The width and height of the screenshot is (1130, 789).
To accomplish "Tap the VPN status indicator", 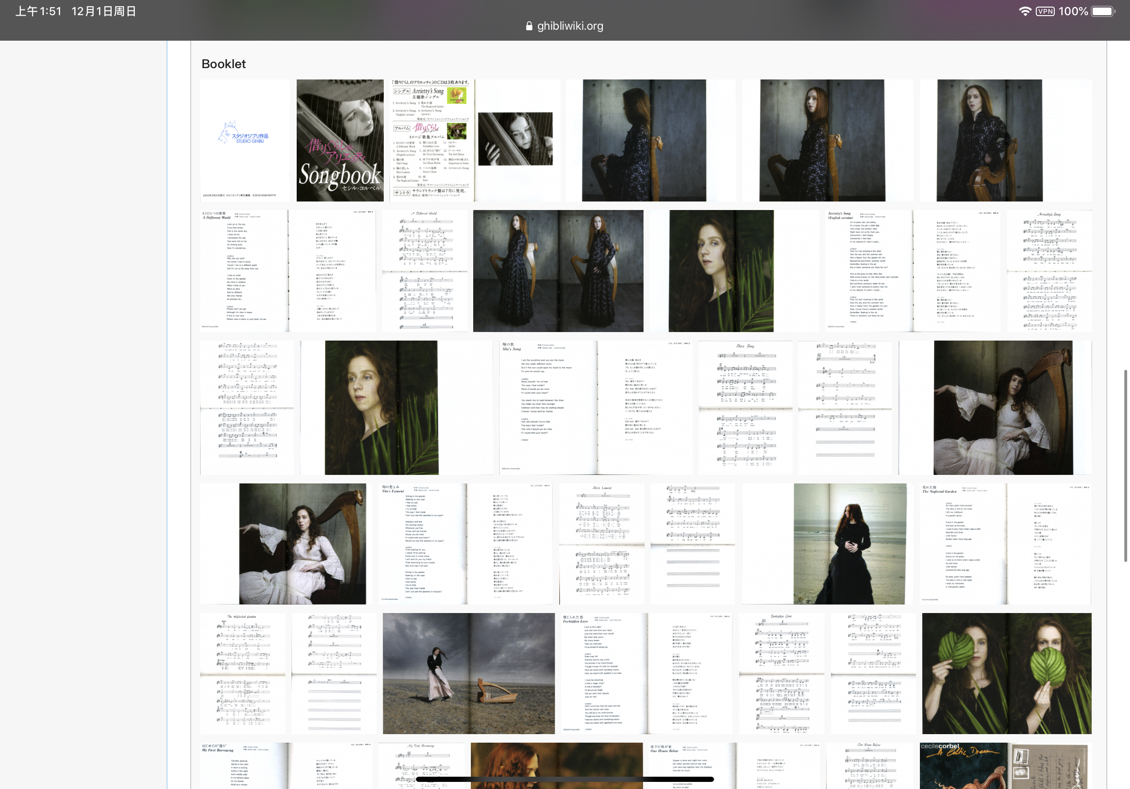I will click(1045, 11).
